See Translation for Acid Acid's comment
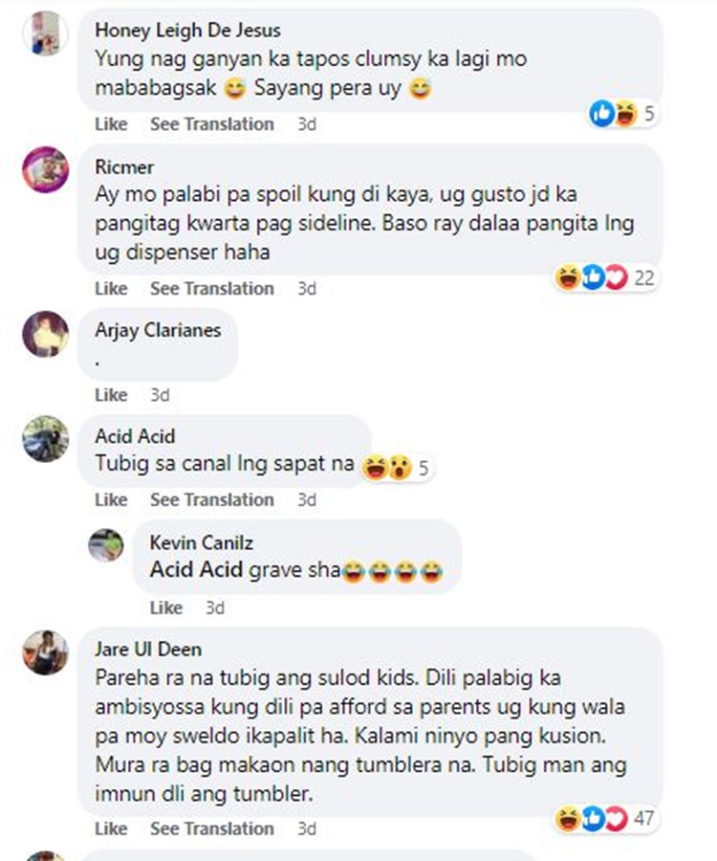The height and width of the screenshot is (861, 717). [211, 499]
